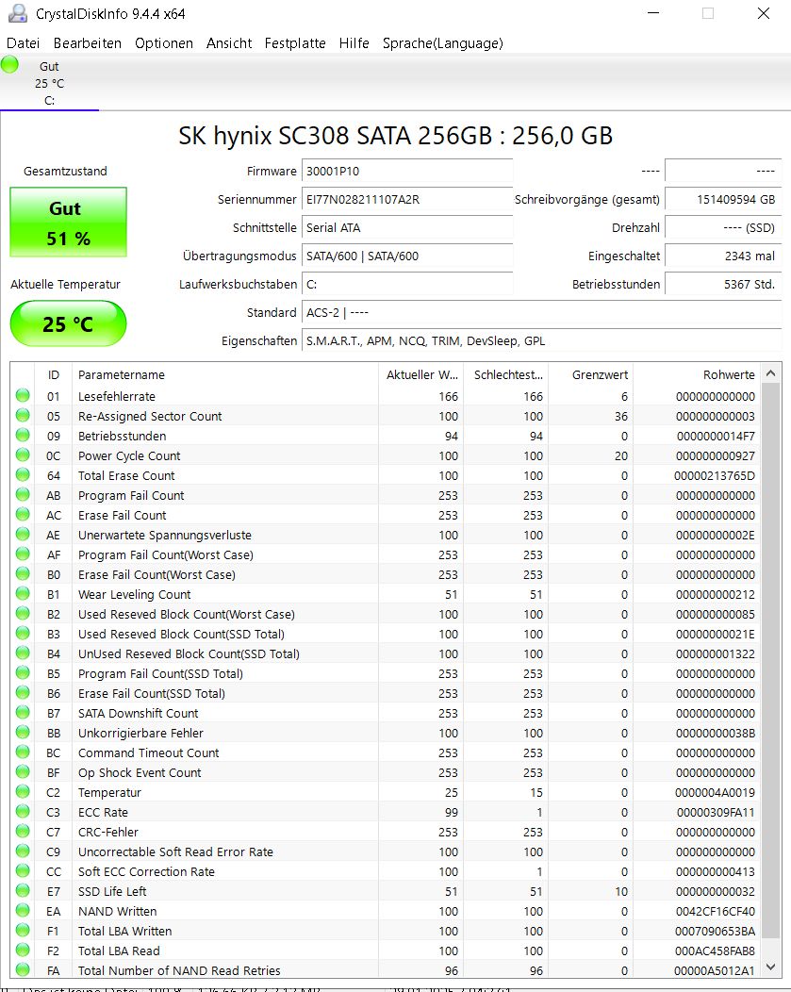Open the Datei menu
The image size is (791, 992).
24,43
